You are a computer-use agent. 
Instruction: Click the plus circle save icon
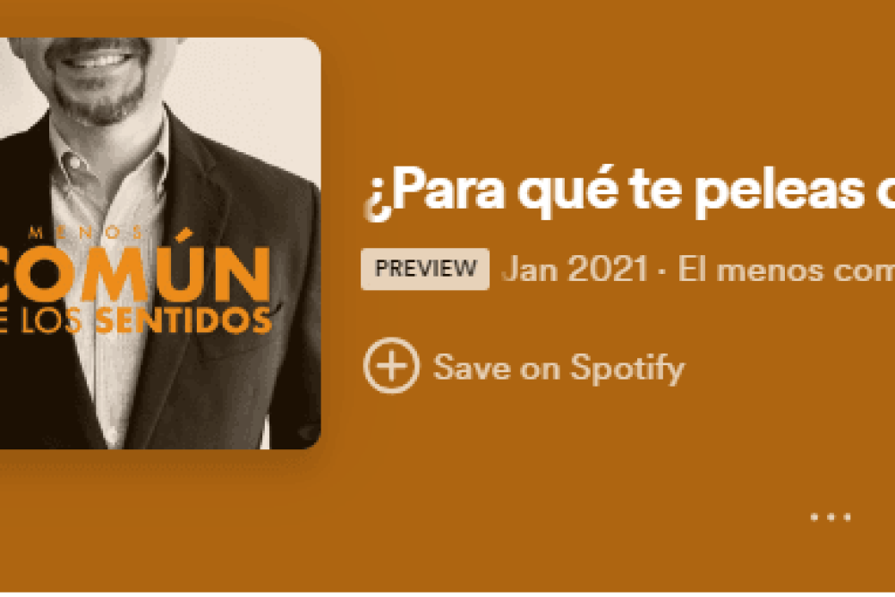coord(392,366)
